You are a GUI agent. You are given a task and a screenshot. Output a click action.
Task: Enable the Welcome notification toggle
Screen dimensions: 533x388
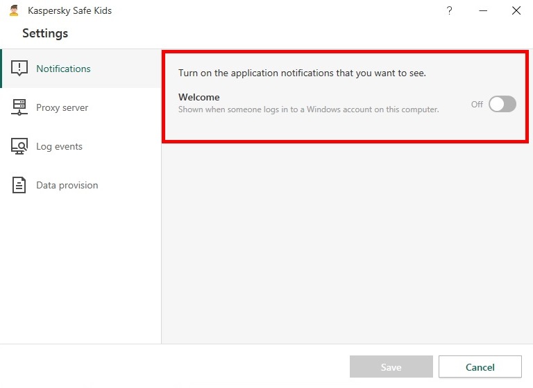point(502,104)
